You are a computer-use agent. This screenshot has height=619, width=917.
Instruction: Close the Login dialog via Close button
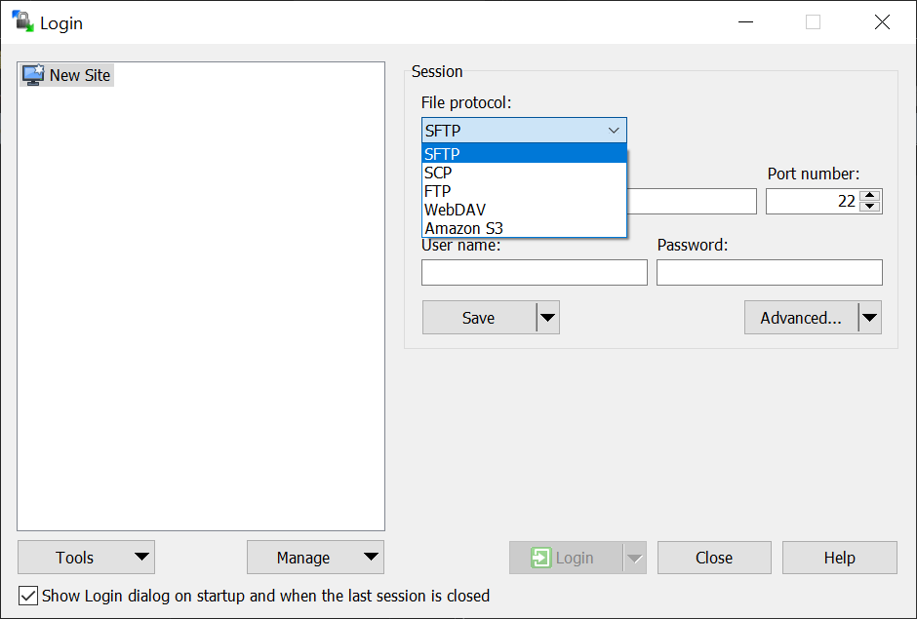[x=714, y=558]
